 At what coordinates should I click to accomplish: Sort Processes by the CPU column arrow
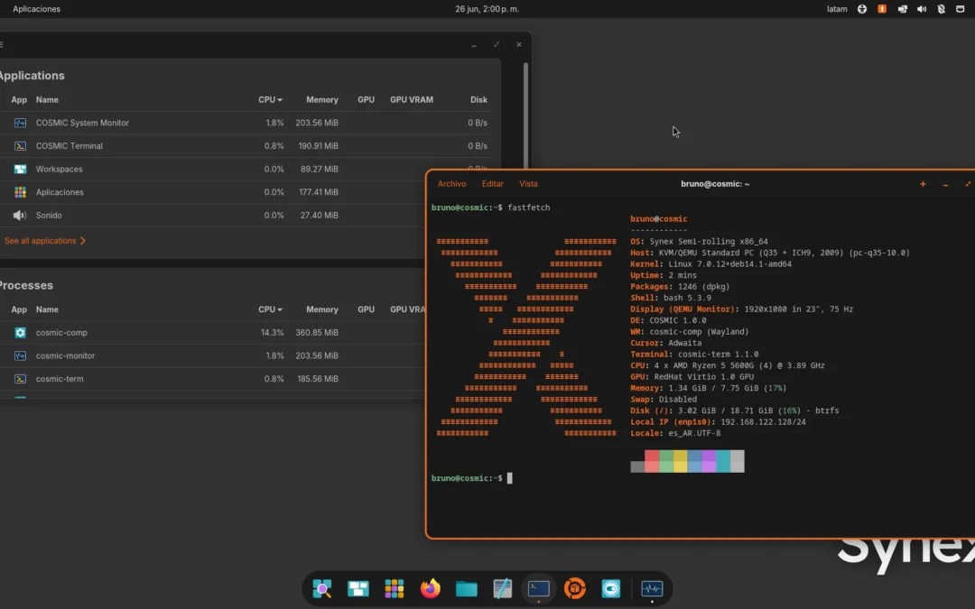280,309
